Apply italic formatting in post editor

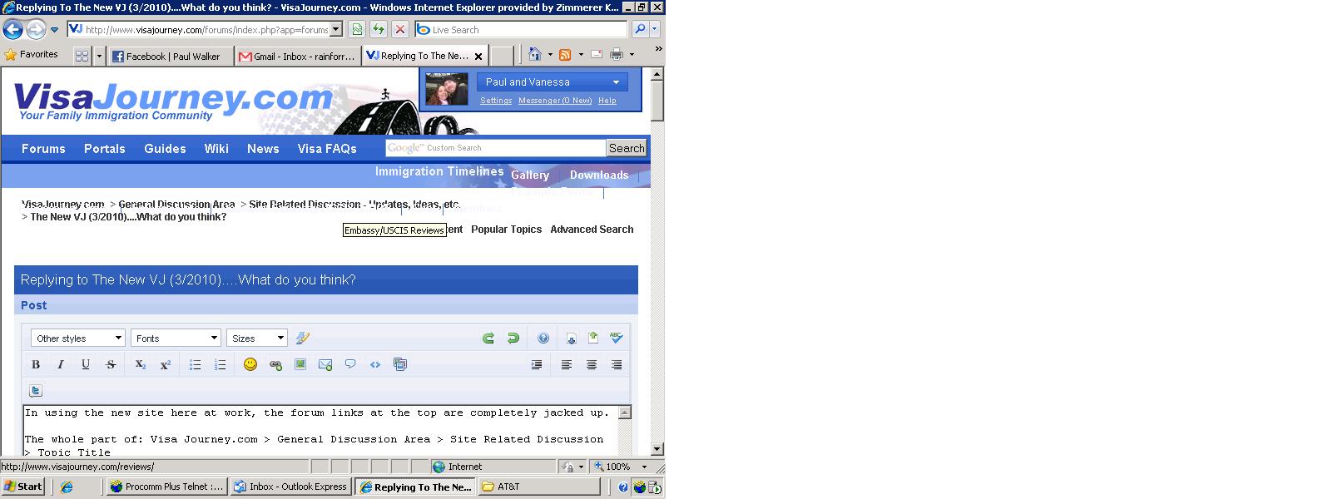click(61, 364)
